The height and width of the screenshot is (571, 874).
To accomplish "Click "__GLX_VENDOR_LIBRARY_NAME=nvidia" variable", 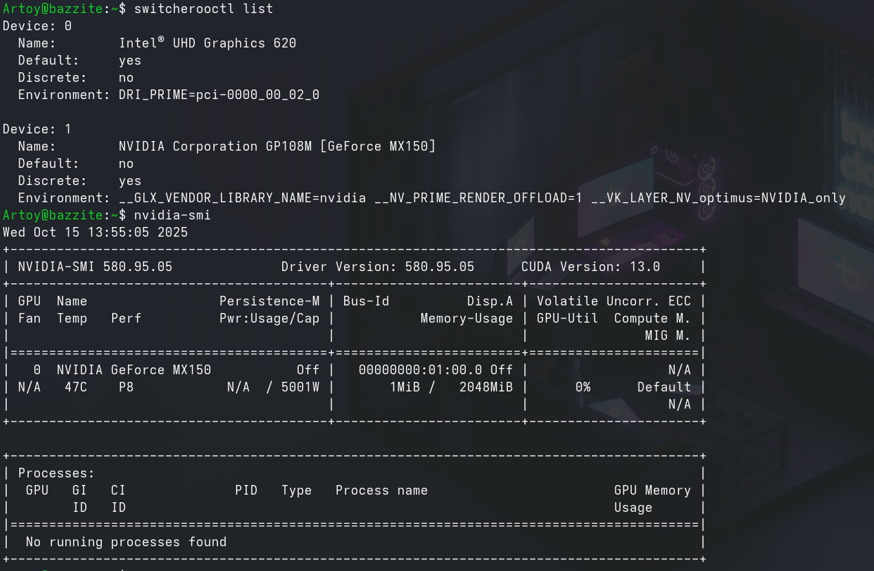I will (242, 198).
